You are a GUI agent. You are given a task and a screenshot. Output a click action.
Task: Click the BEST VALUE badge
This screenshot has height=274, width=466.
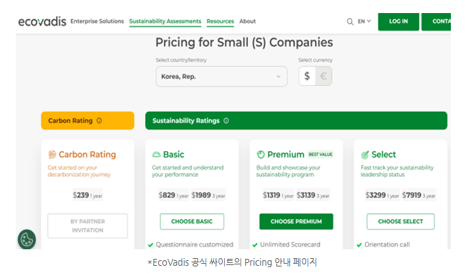pyautogui.click(x=320, y=155)
